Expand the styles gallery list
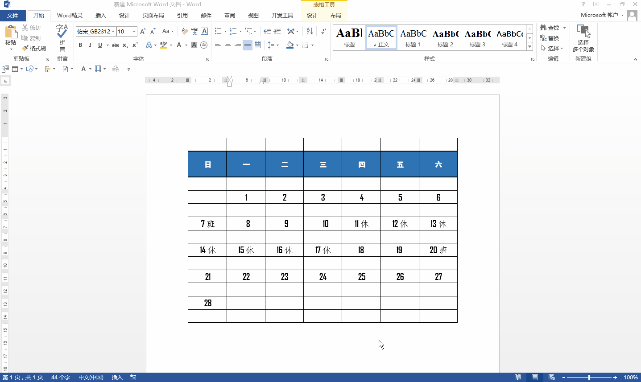The height and width of the screenshot is (382, 641). point(530,46)
